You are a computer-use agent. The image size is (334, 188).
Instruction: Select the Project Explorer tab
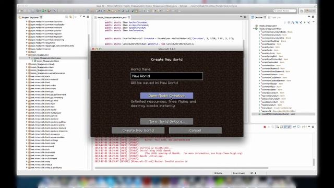[30, 17]
